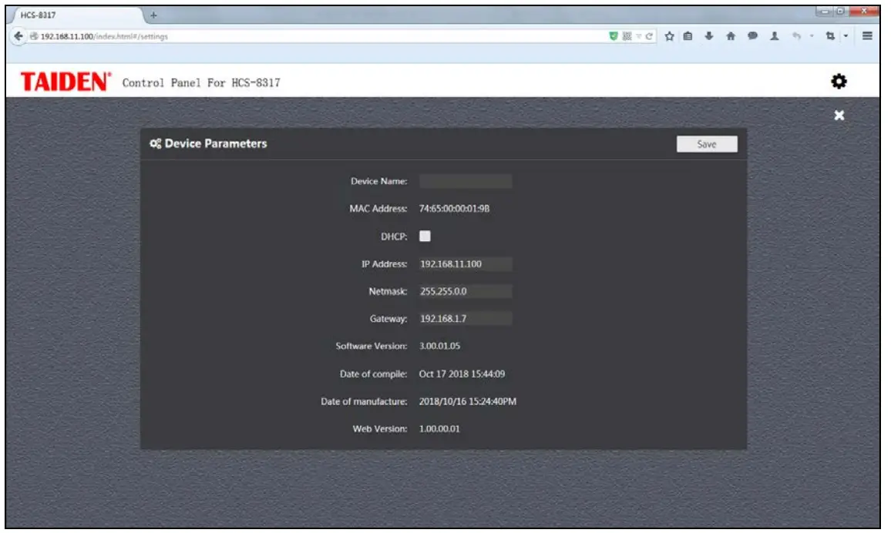Open the settings gear in TAIDEN header

[x=839, y=82]
